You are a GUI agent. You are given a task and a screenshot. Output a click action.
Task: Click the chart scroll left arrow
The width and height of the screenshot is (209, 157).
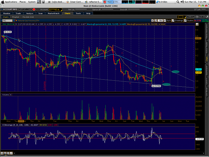[x=14, y=153]
